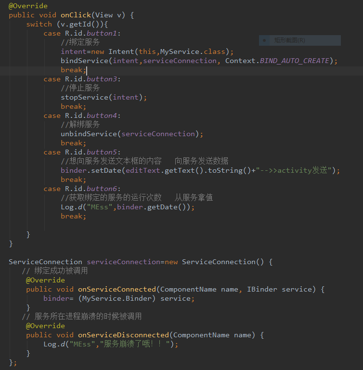Click the button4 case label
Screen dimensions: 363x370
tap(102, 115)
